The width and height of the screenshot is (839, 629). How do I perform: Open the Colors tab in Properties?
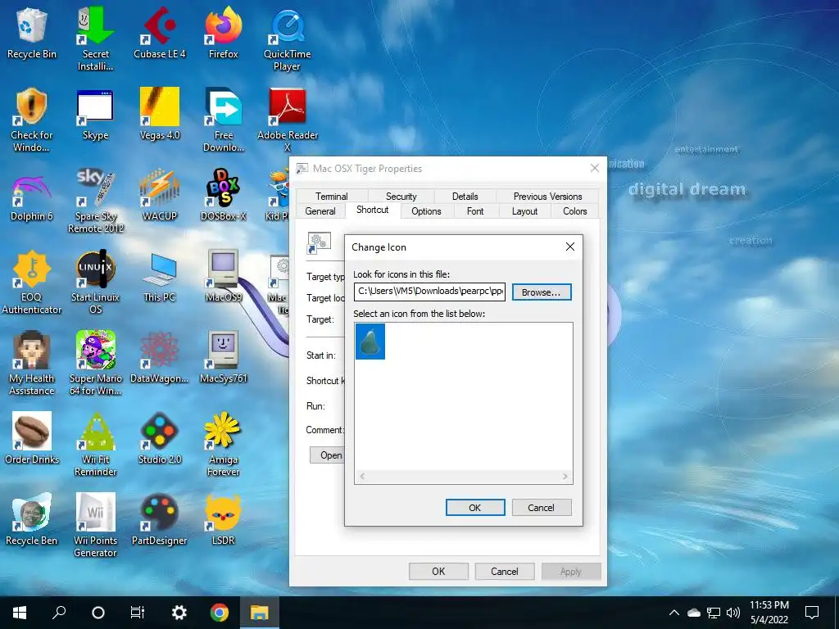pyautogui.click(x=574, y=210)
